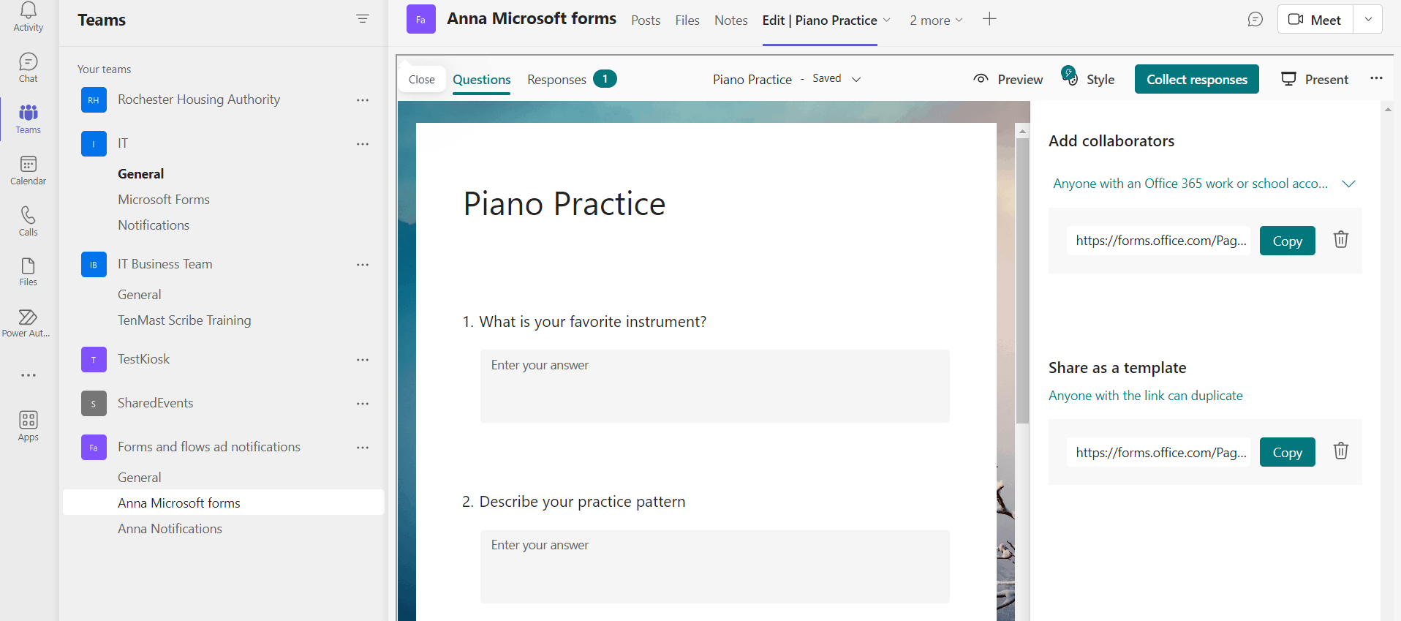Show more apps ellipsis in rail
Image resolution: width=1401 pixels, height=621 pixels.
click(29, 375)
